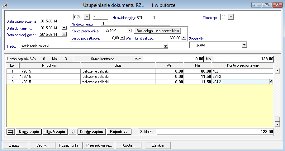
Task: Click the Lp. column header
Action: (x=12, y=65)
